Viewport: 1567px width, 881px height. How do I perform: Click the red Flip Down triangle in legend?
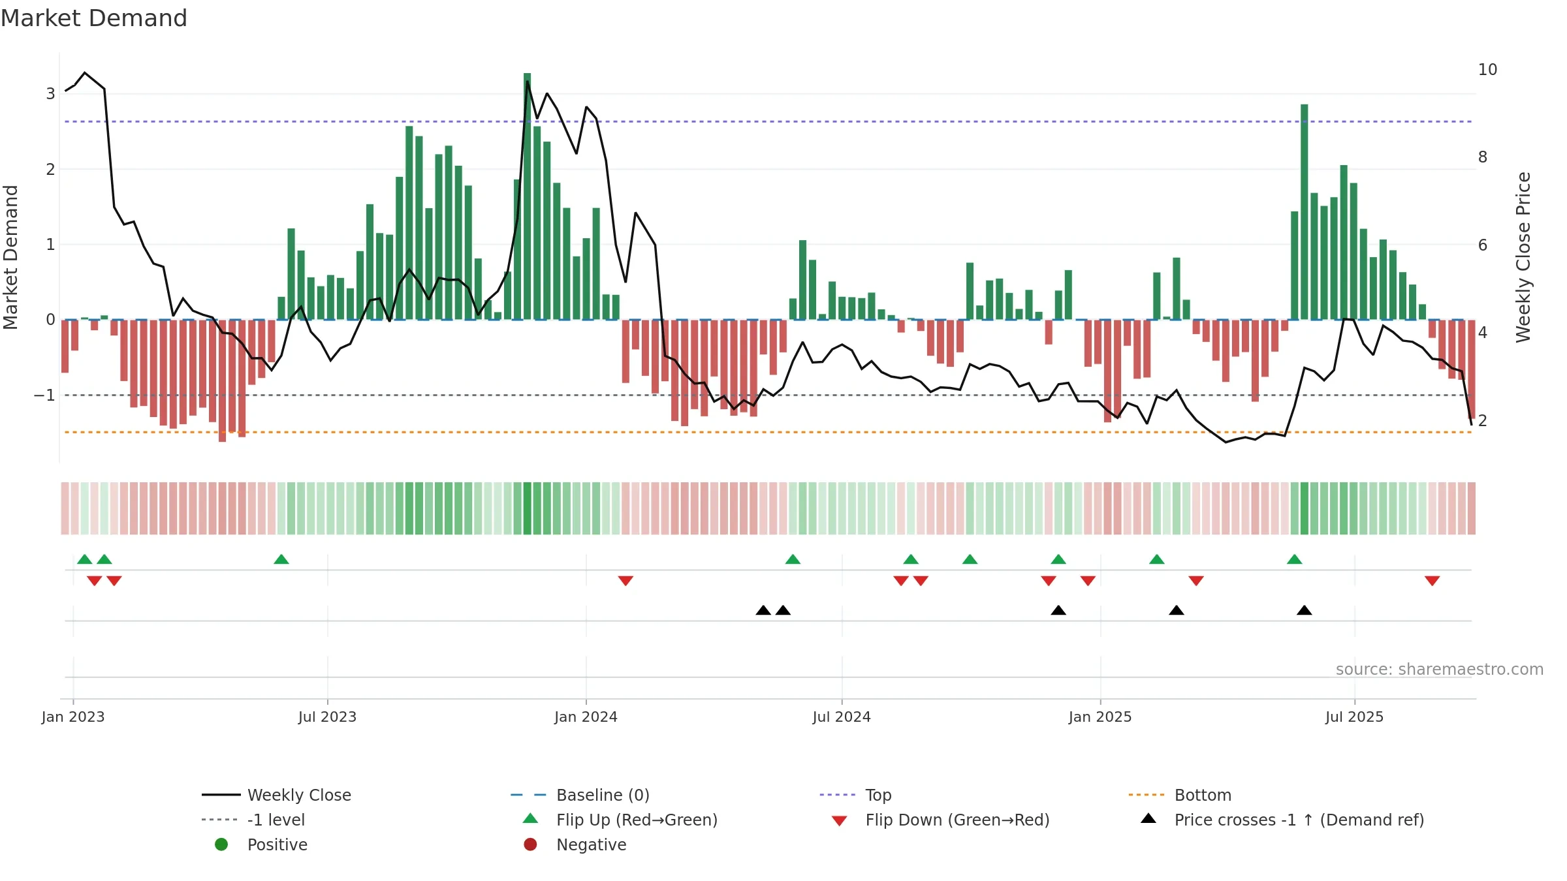coord(840,821)
